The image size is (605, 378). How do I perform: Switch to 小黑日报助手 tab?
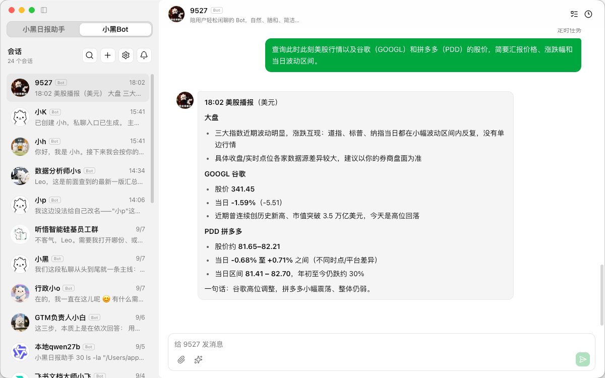pos(44,29)
